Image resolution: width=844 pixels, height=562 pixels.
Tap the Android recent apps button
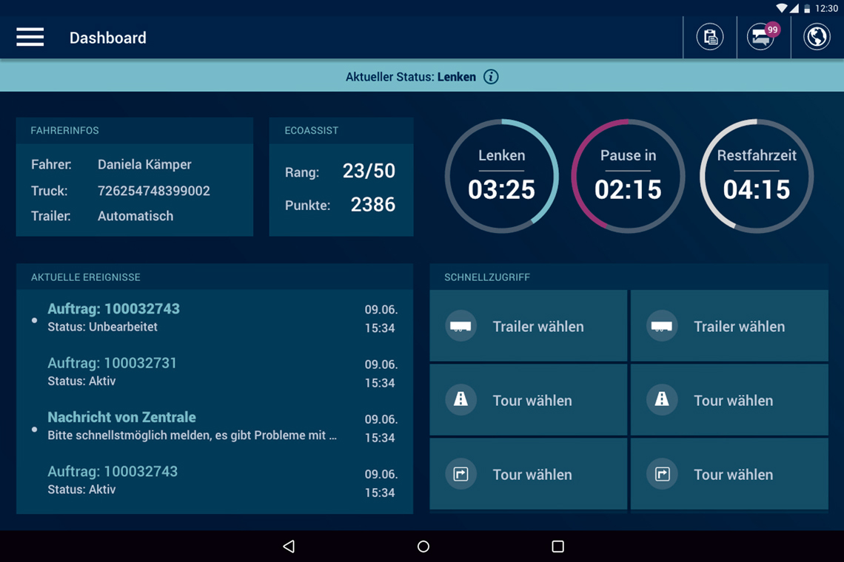tap(558, 546)
